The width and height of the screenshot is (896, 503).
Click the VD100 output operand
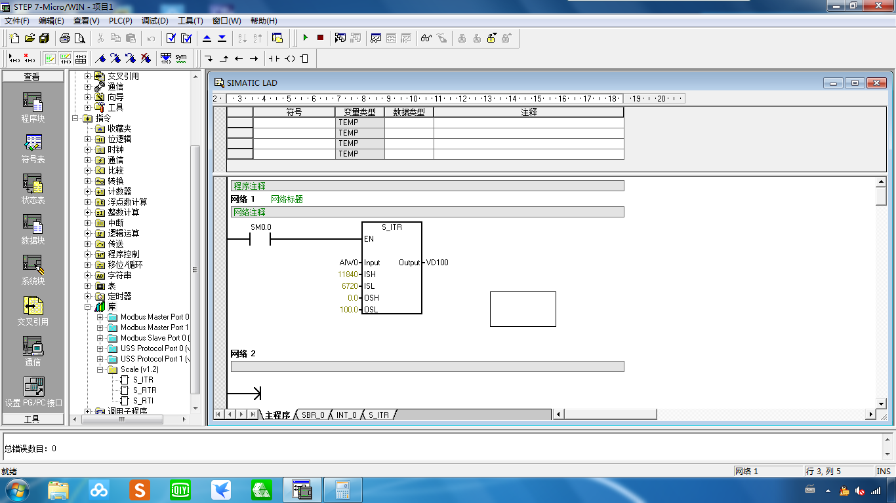(x=438, y=263)
